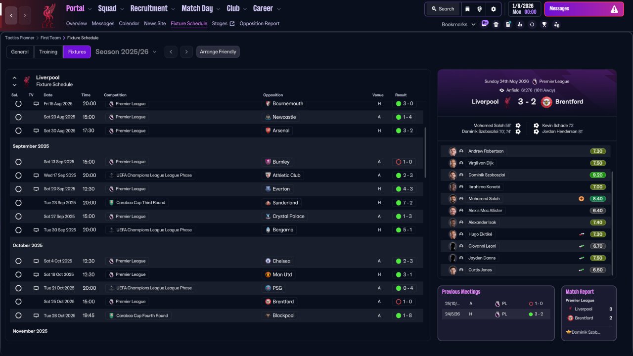633x356 pixels.
Task: Open the Portal dropdown menu
Action: [79, 8]
